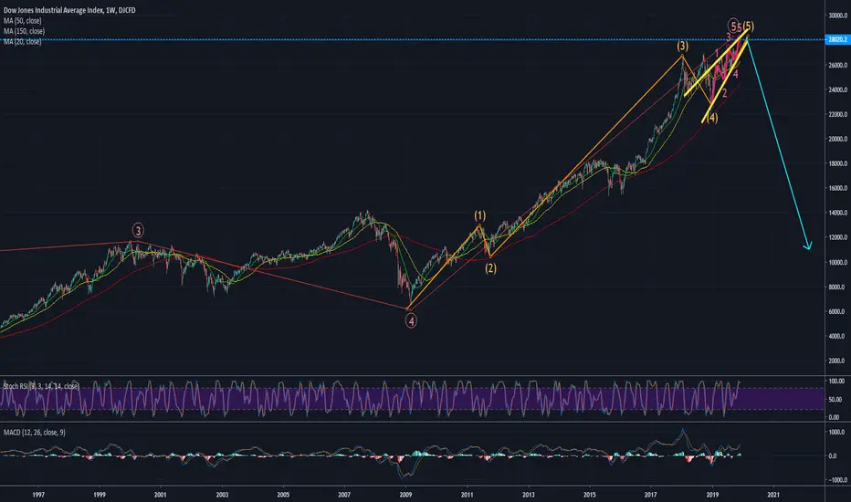Click the 1999 year on the time axis

100,495
